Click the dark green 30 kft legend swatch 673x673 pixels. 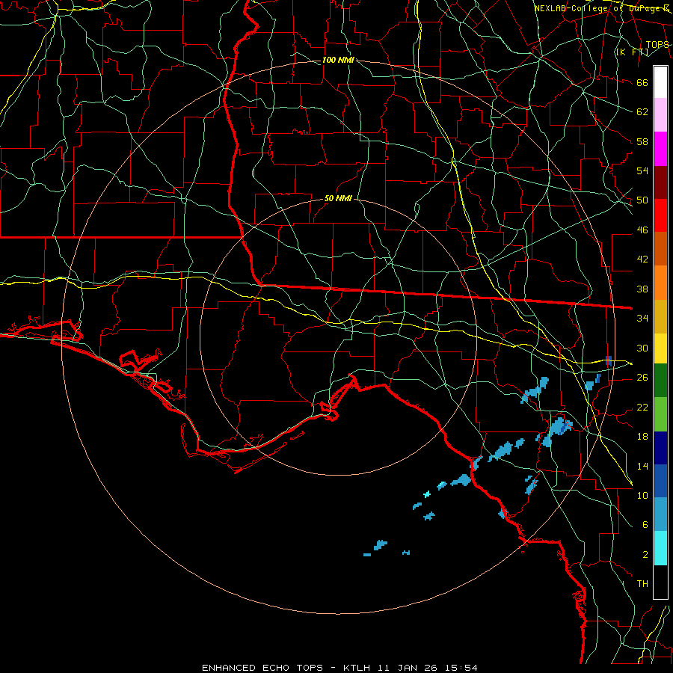[x=660, y=381]
